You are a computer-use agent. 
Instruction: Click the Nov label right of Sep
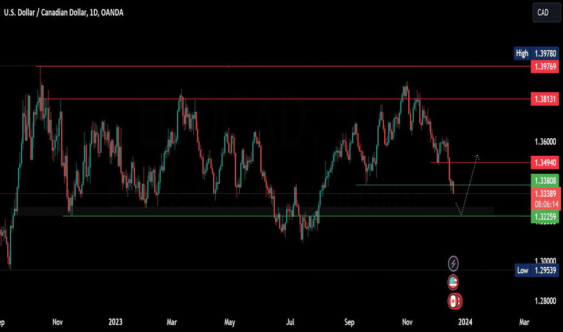tap(407, 322)
